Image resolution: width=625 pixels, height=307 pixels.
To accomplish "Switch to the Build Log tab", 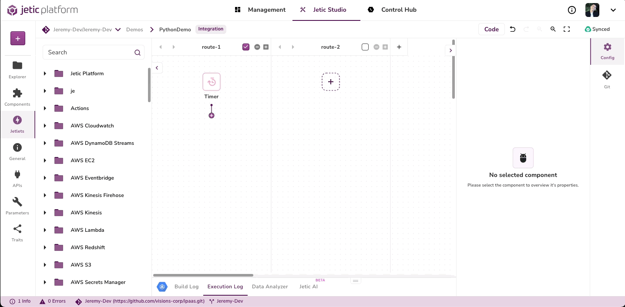I will coord(186,287).
